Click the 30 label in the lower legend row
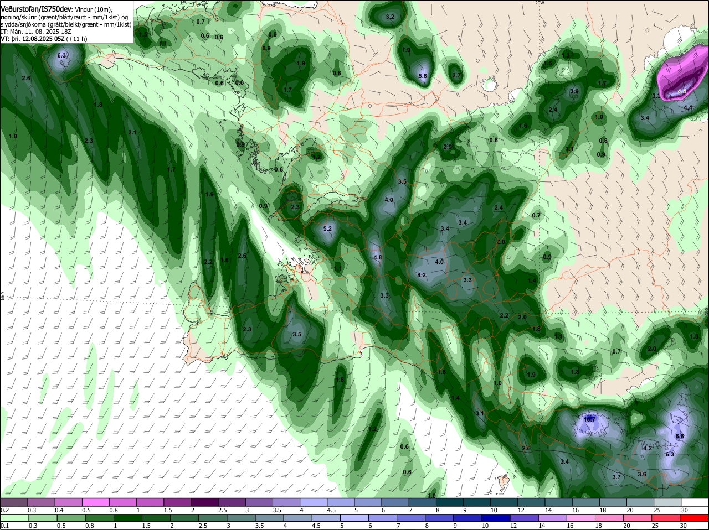Screen dimensions: 709x530 click(684, 526)
